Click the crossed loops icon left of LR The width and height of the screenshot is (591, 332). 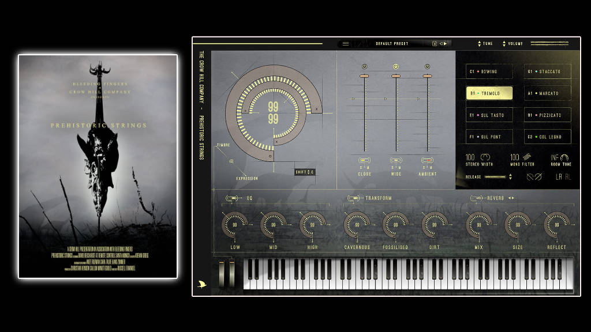533,177
